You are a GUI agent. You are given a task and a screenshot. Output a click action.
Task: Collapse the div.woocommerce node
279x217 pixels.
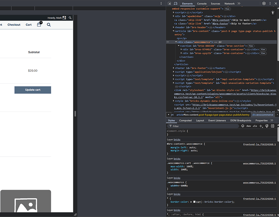coord(176,42)
